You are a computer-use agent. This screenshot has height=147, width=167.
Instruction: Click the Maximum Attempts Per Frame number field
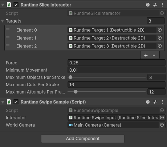tap(156, 92)
